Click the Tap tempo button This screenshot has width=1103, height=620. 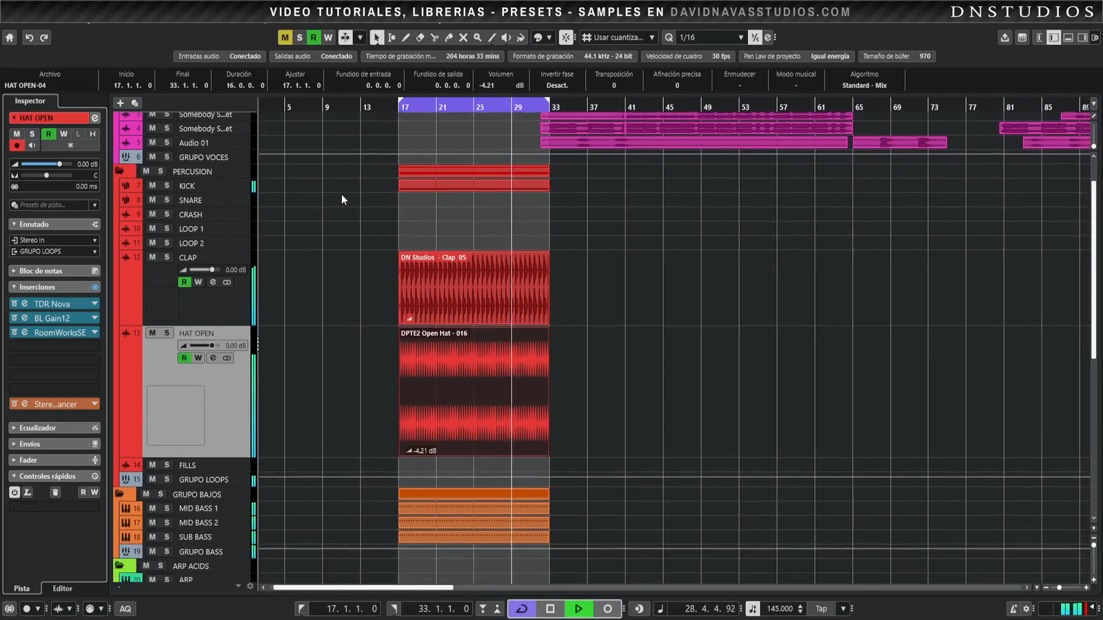[x=821, y=608]
